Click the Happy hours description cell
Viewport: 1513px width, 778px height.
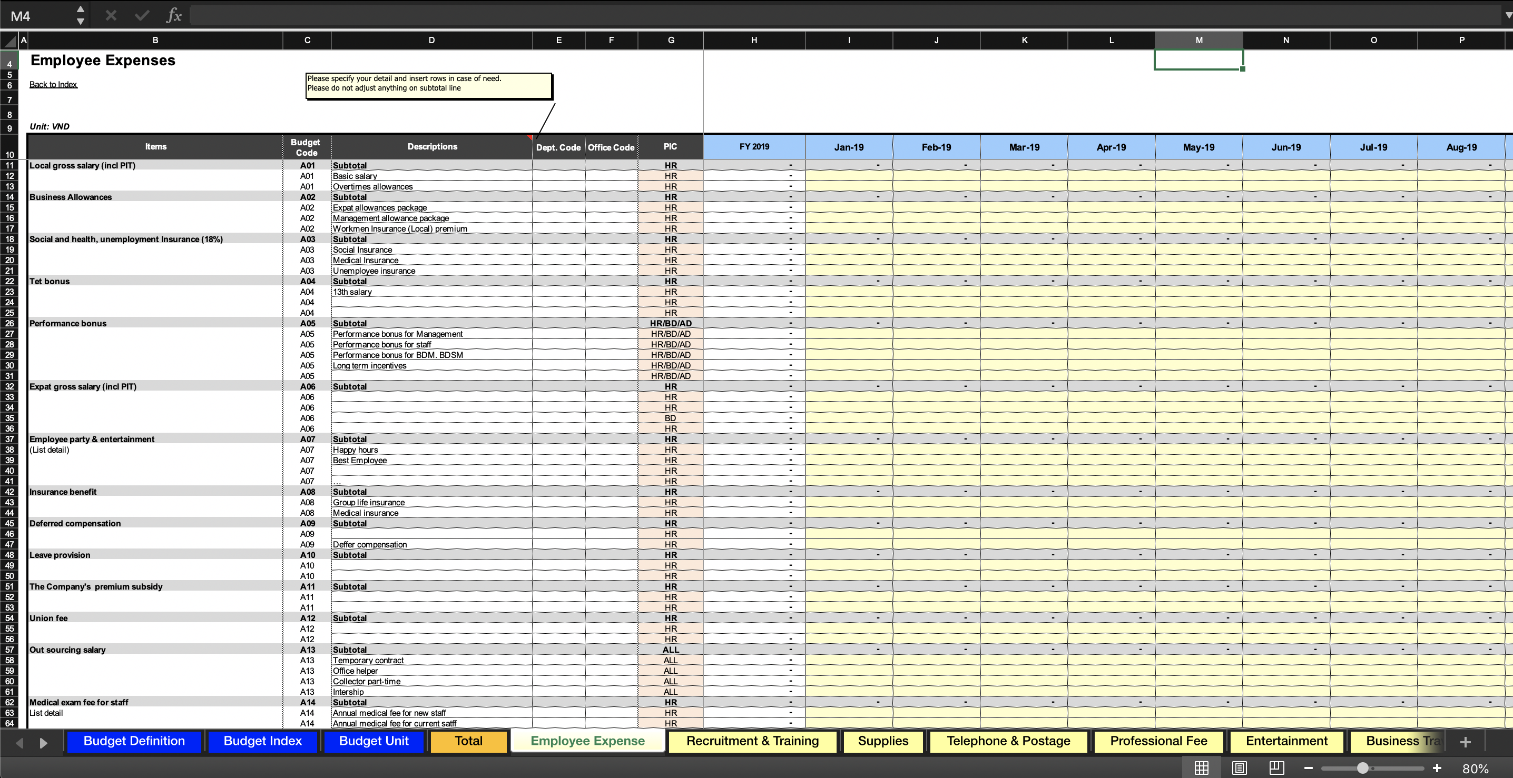[x=431, y=450]
